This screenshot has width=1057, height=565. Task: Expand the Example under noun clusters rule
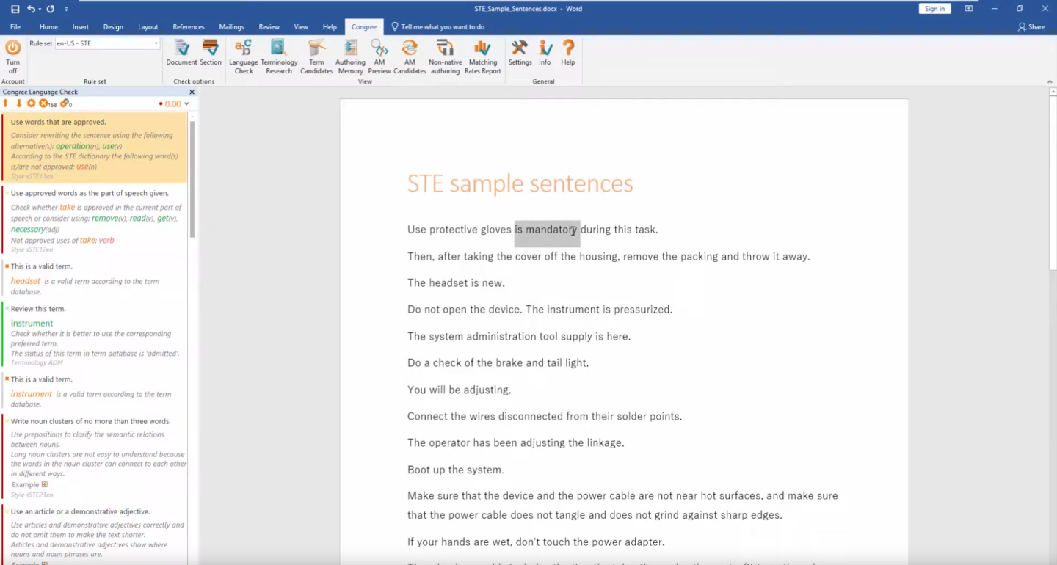click(x=45, y=484)
